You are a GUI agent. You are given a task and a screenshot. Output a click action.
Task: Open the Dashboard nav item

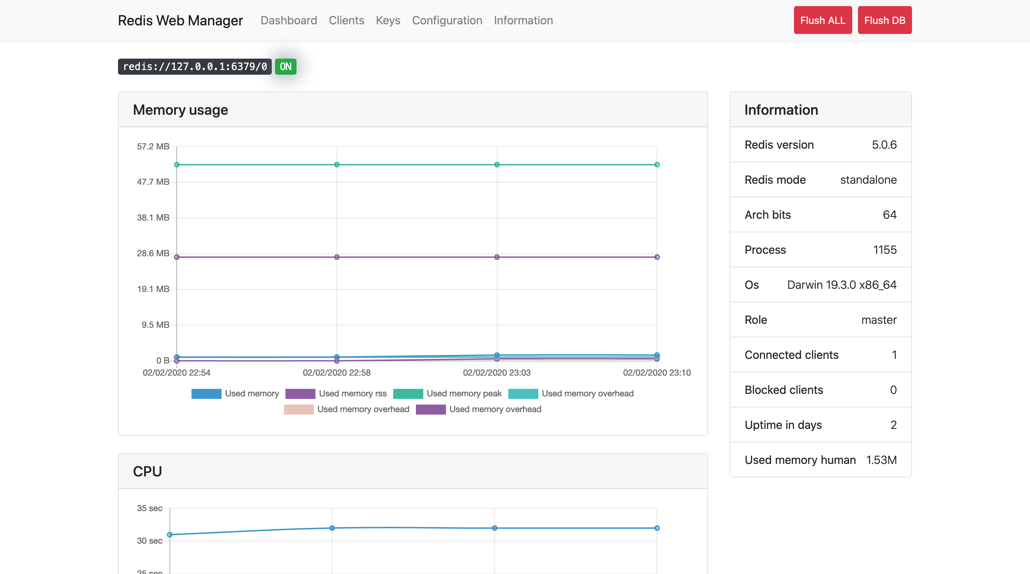(x=288, y=20)
